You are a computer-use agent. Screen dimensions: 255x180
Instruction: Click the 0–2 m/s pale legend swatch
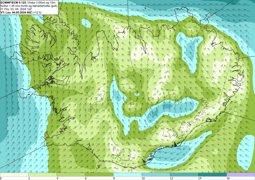(14, 174)
